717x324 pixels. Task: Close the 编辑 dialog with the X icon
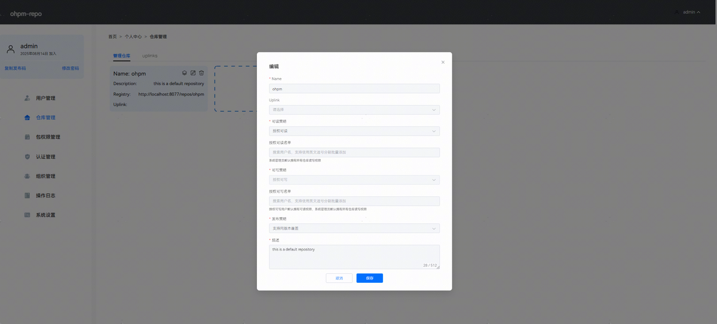pos(443,62)
